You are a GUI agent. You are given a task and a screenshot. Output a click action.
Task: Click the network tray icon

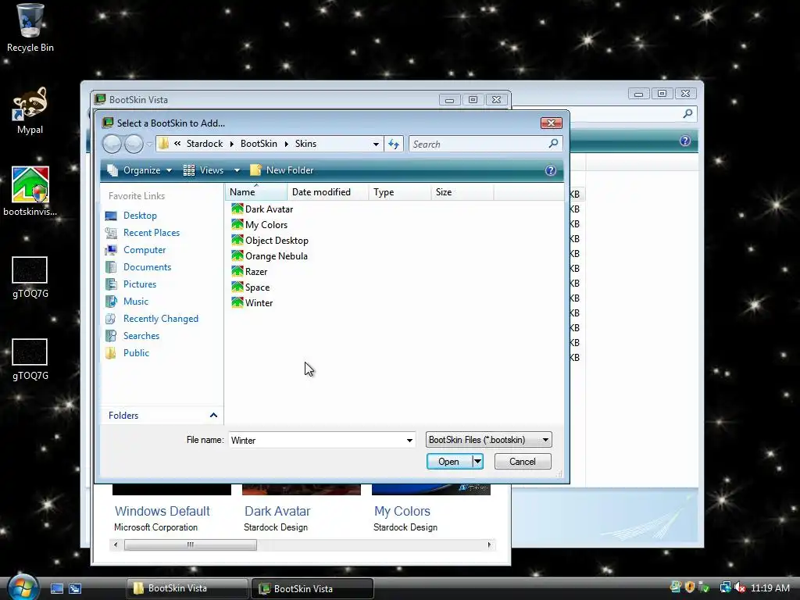(x=725, y=587)
